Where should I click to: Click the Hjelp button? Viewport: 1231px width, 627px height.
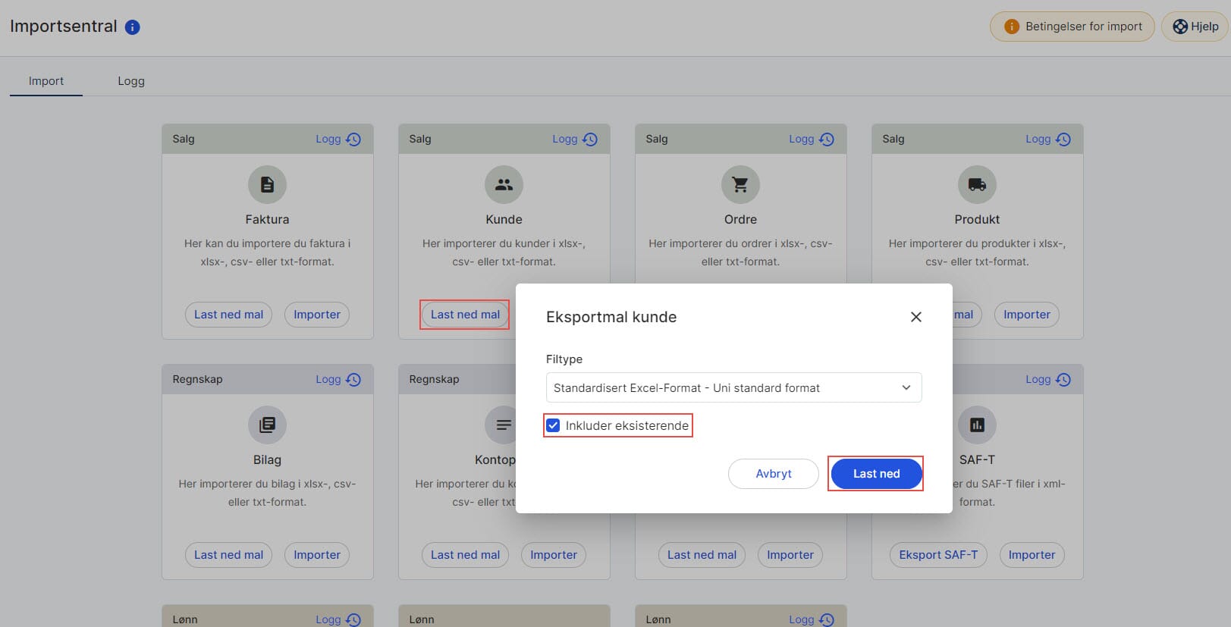1196,27
